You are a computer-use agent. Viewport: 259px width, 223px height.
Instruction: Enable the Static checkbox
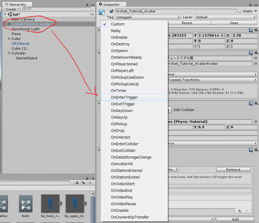tap(240, 11)
